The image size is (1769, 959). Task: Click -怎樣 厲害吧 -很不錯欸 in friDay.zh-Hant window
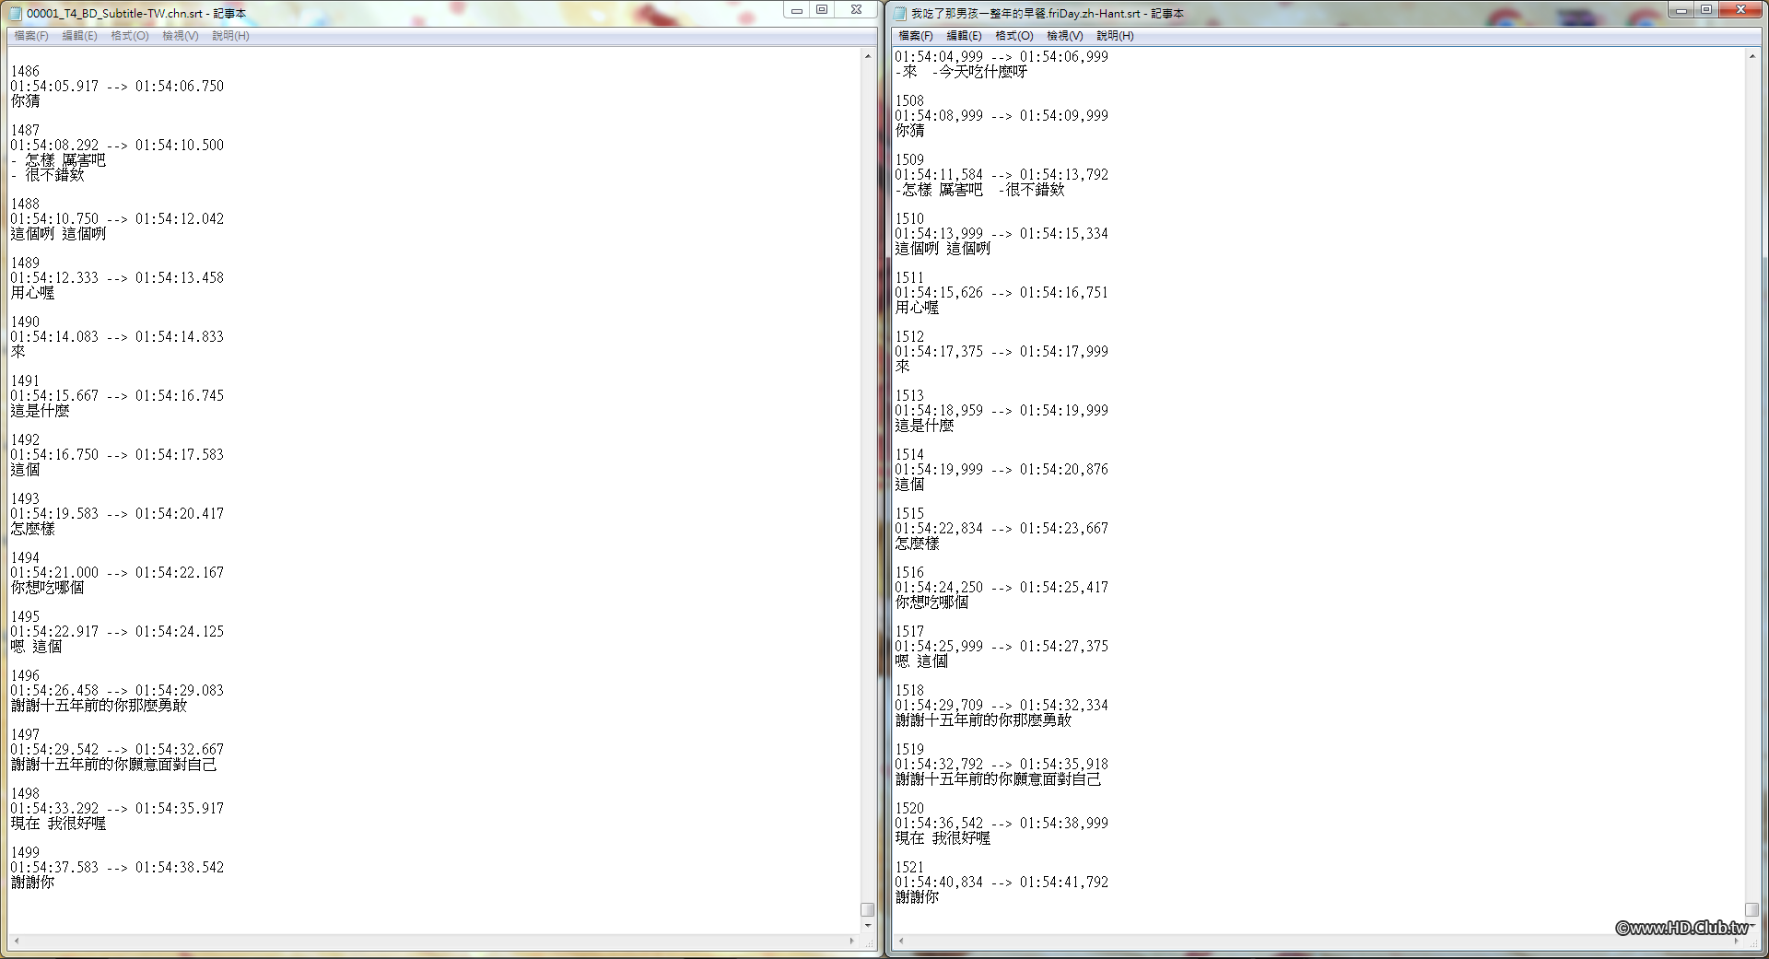pyautogui.click(x=979, y=189)
